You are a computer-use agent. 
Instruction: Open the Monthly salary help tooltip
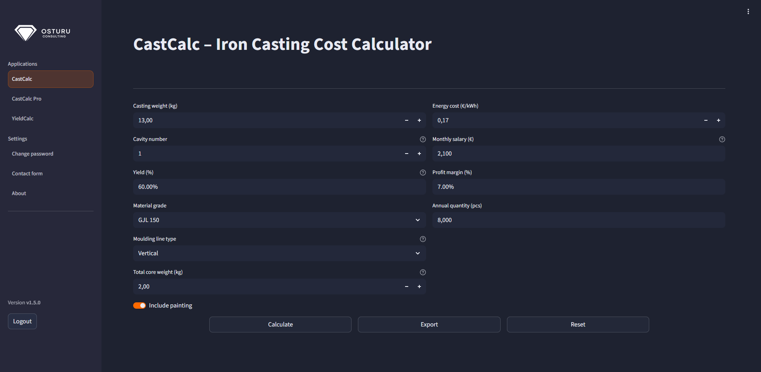pyautogui.click(x=722, y=139)
